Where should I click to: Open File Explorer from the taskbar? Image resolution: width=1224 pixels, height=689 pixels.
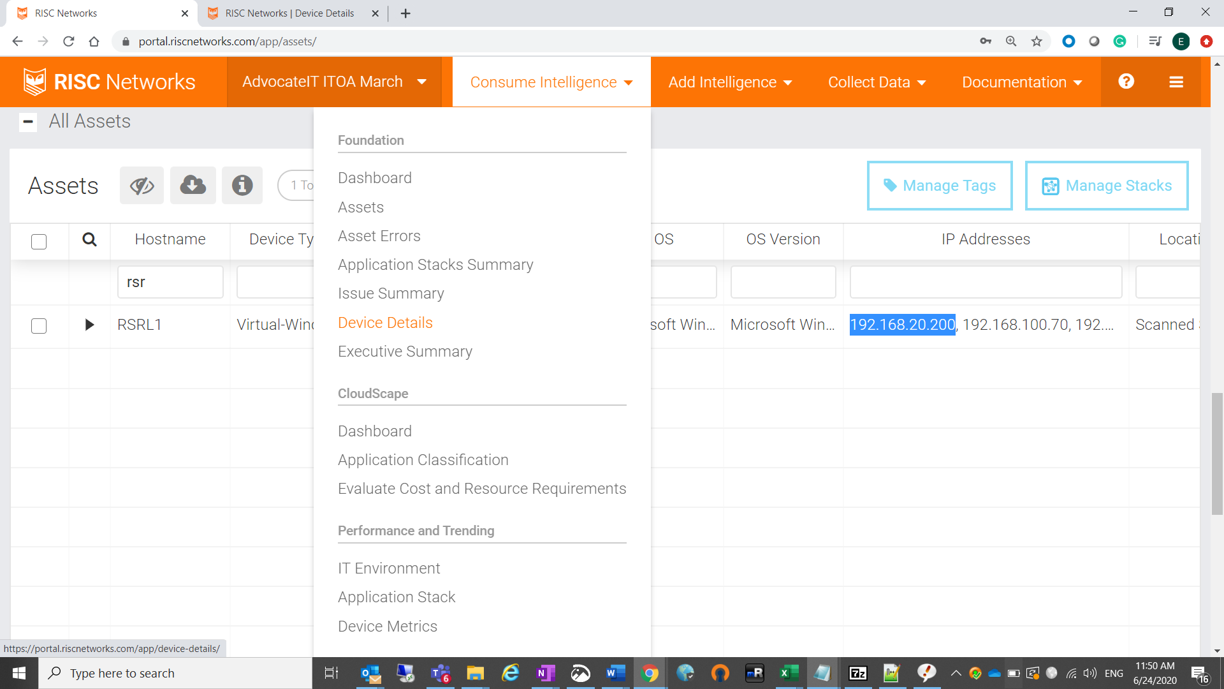point(475,673)
